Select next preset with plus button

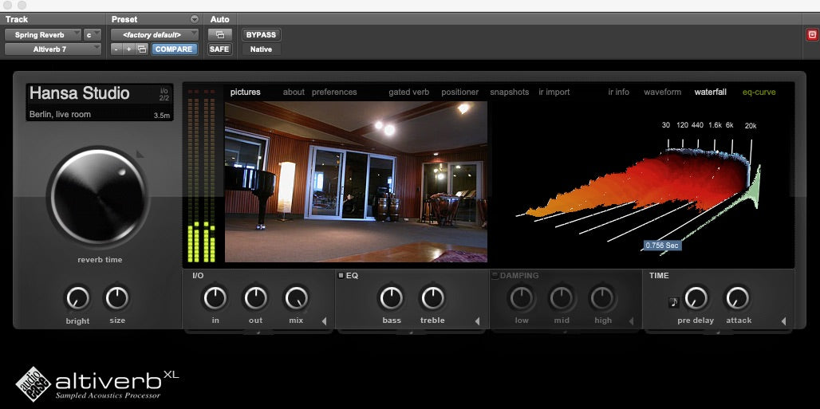pos(128,49)
